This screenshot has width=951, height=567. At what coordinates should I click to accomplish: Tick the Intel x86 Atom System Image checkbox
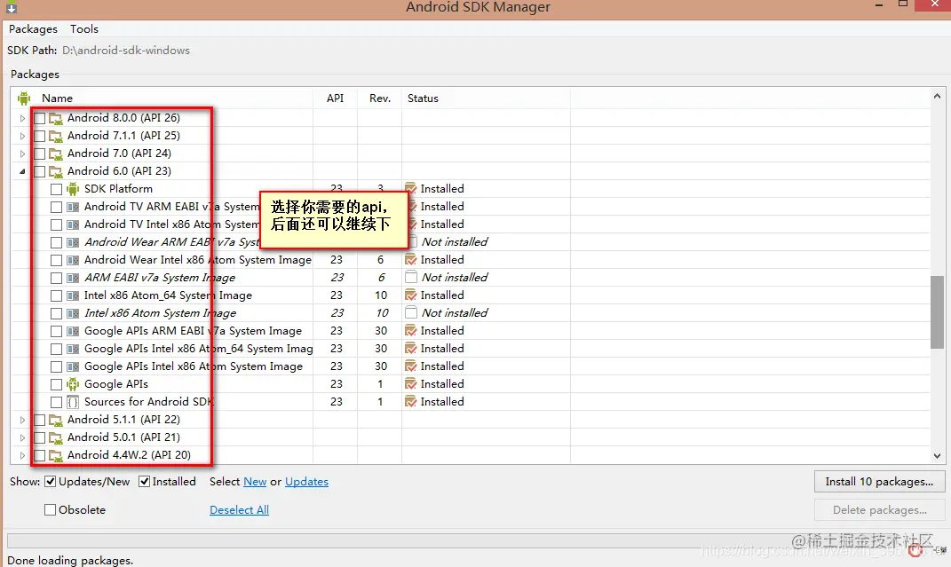(57, 314)
